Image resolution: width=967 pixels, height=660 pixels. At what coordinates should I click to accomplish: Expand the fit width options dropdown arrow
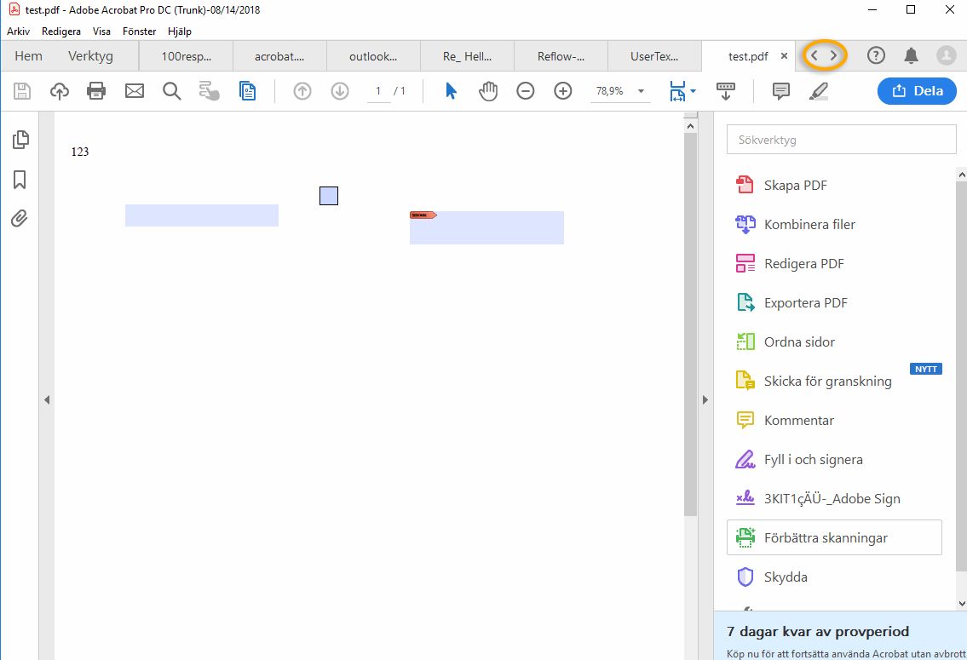tap(694, 91)
